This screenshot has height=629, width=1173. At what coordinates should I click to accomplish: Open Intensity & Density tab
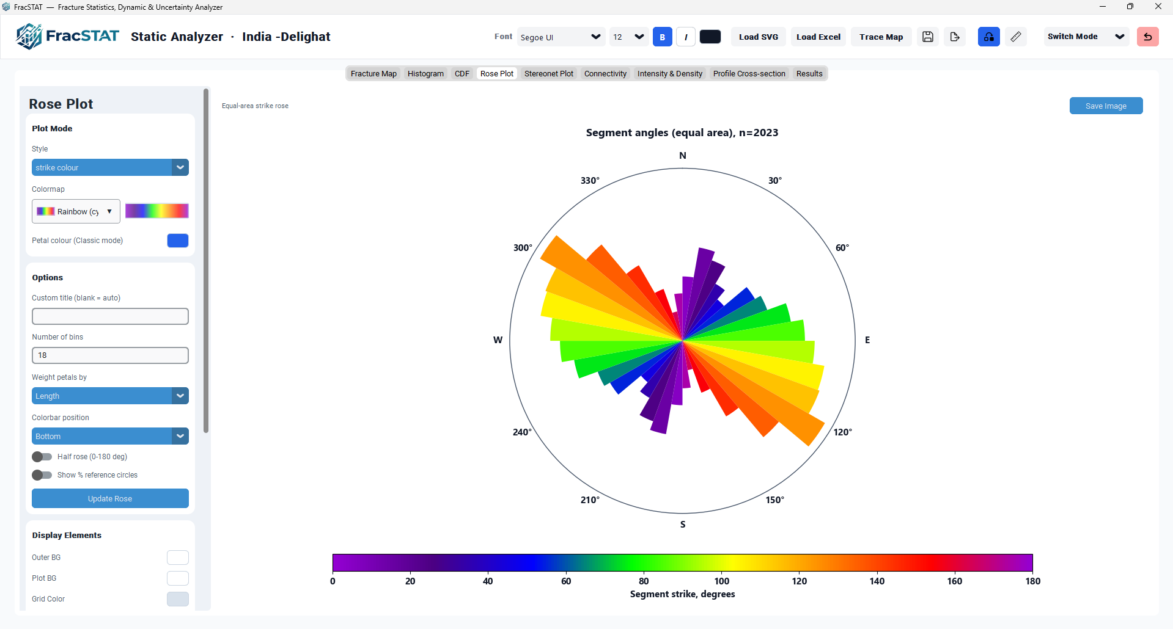(x=670, y=73)
